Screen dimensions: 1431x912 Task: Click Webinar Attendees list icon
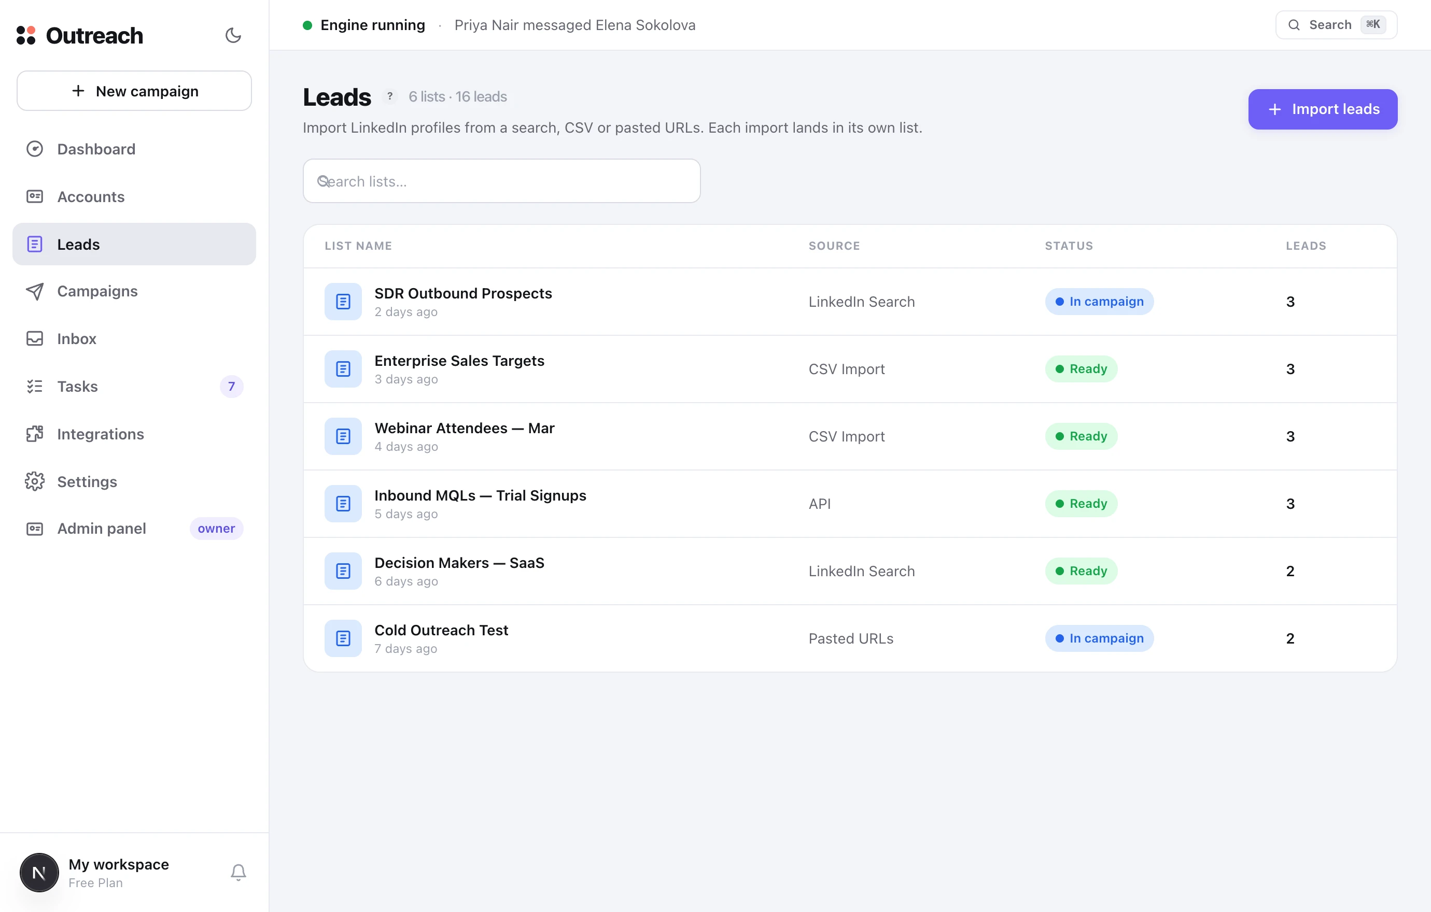[343, 436]
